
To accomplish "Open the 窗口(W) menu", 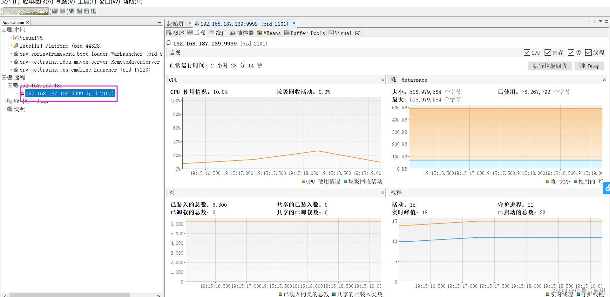I will click(x=109, y=2).
